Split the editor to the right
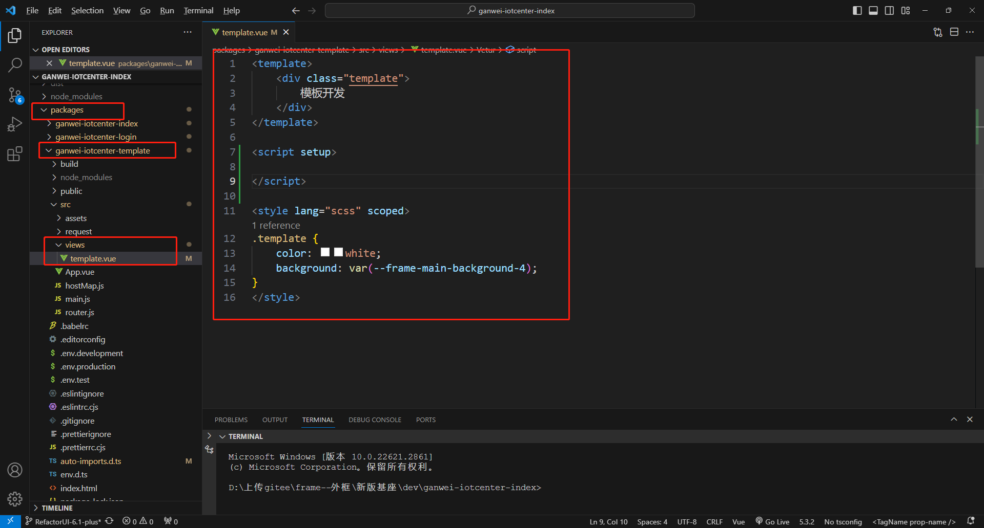Viewport: 984px width, 528px height. click(954, 32)
